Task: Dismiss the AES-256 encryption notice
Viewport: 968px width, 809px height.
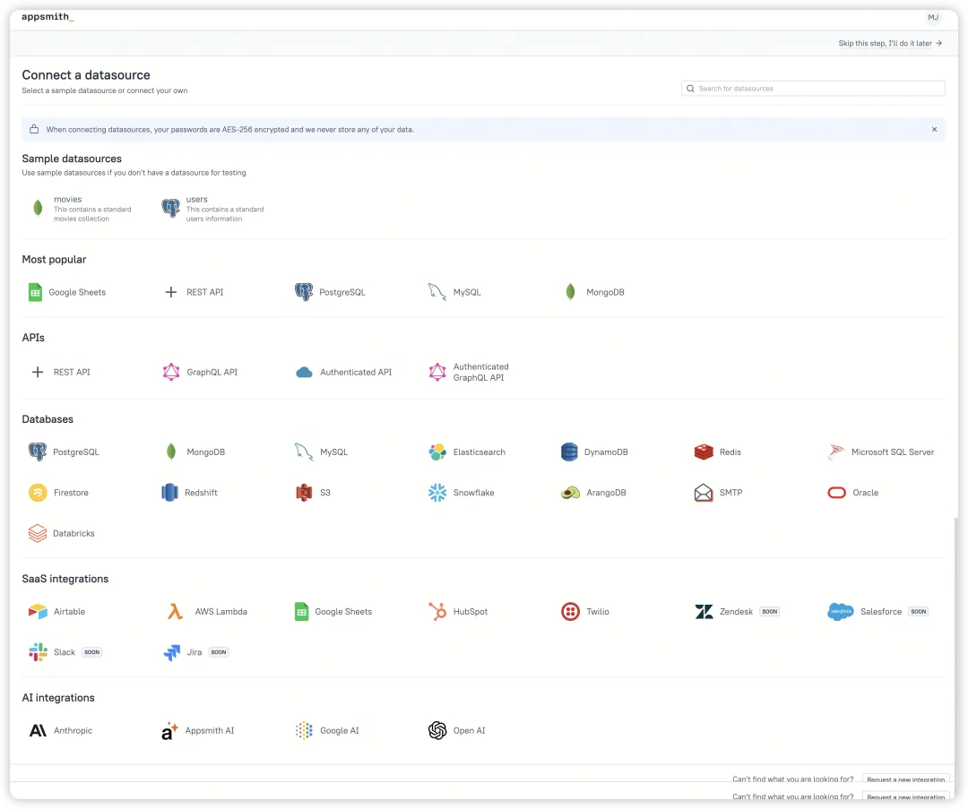Action: coord(934,130)
